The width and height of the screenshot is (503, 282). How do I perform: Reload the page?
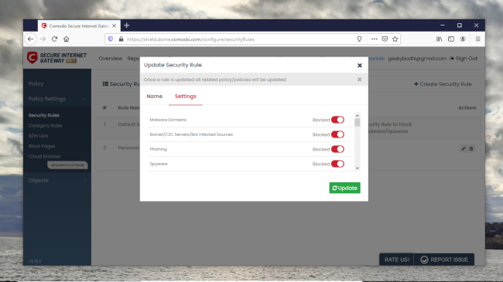(54, 39)
